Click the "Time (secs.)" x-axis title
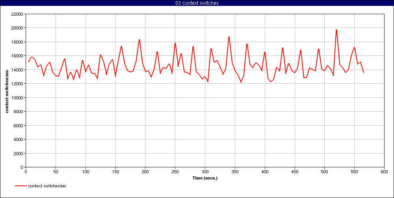 [x=205, y=178]
